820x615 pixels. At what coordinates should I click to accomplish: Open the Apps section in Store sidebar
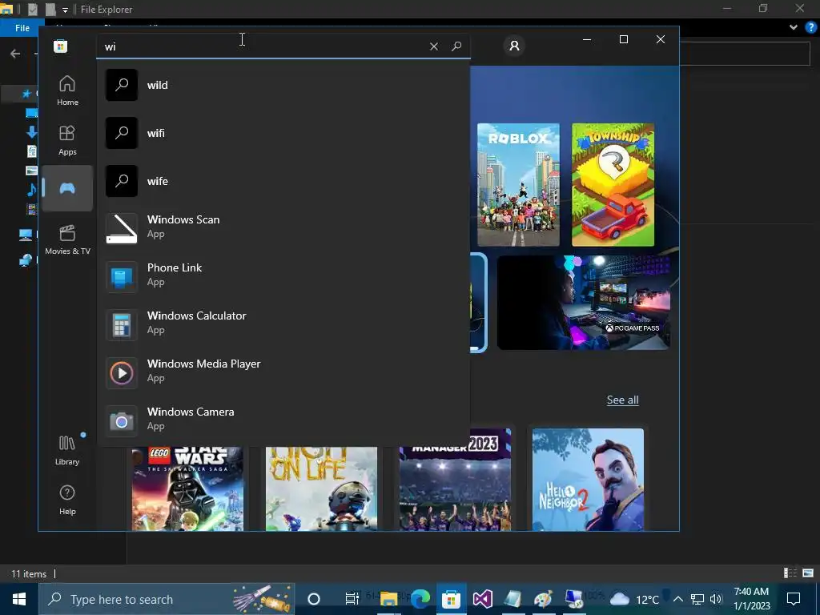[x=67, y=140]
